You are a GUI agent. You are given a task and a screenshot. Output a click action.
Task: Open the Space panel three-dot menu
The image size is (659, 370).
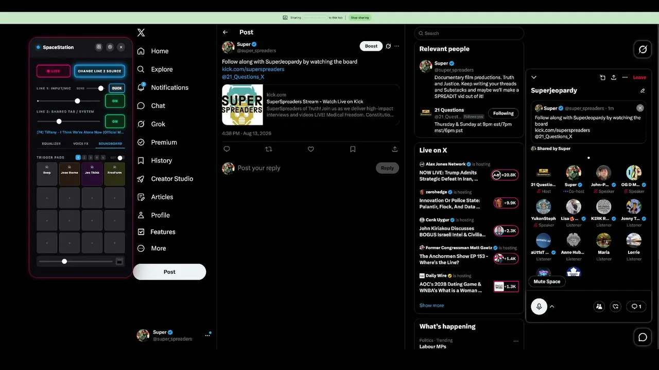[625, 78]
